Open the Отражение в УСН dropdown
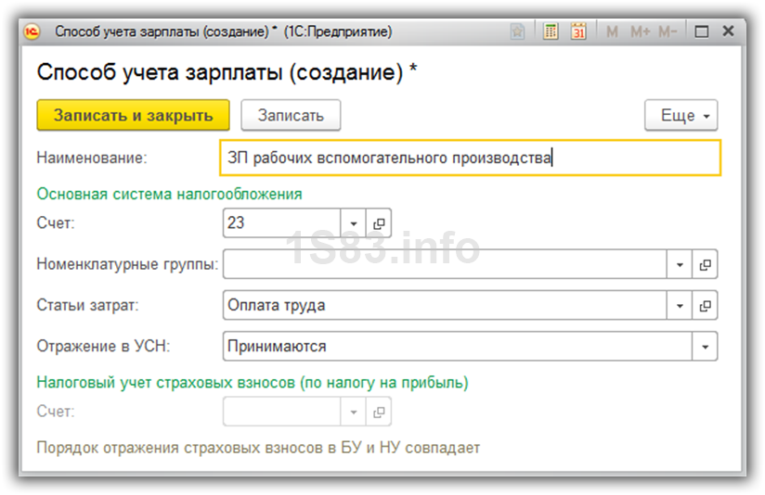The height and width of the screenshot is (495, 765). pos(706,347)
